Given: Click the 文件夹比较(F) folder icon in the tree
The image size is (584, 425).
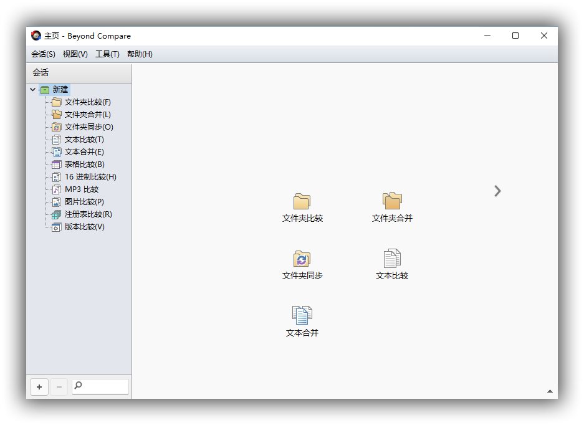Looking at the screenshot, I should click(56, 102).
